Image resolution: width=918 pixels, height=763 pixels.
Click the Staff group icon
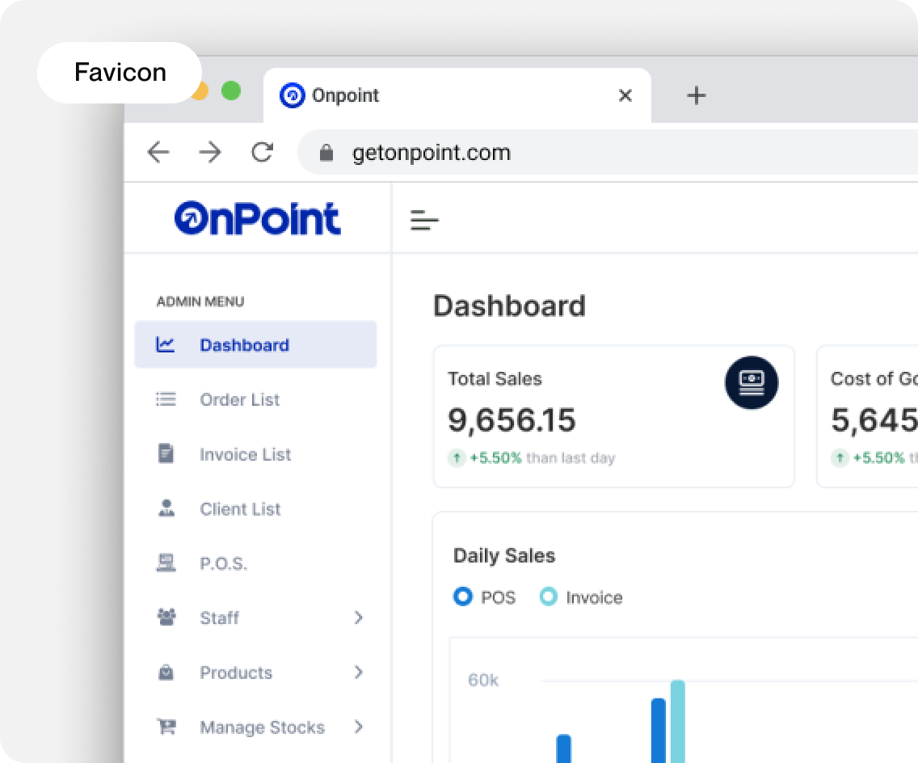pos(166,618)
